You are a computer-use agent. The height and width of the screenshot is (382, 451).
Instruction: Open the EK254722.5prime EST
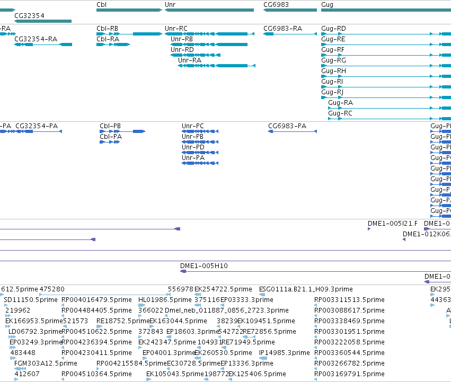click(198, 295)
